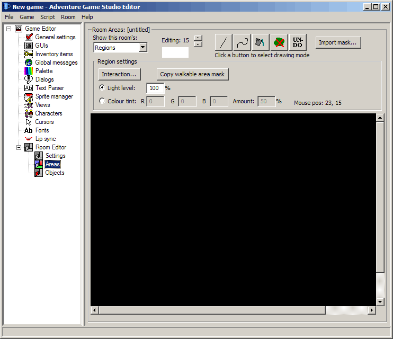Click the tint Amount field
This screenshot has height=339, width=393.
tap(266, 101)
